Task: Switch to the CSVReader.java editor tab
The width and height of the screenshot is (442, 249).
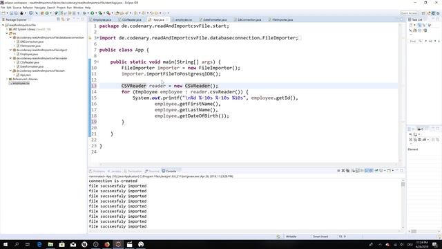Action: 131,20
